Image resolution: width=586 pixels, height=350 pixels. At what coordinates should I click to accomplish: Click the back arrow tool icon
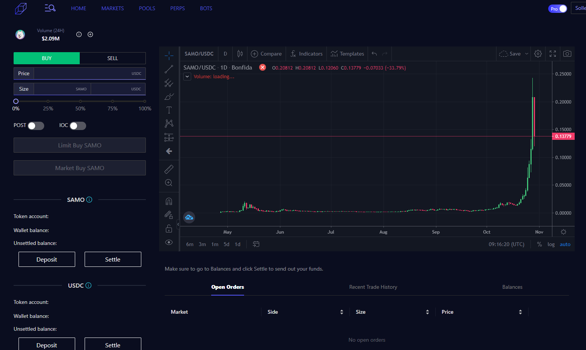[169, 151]
